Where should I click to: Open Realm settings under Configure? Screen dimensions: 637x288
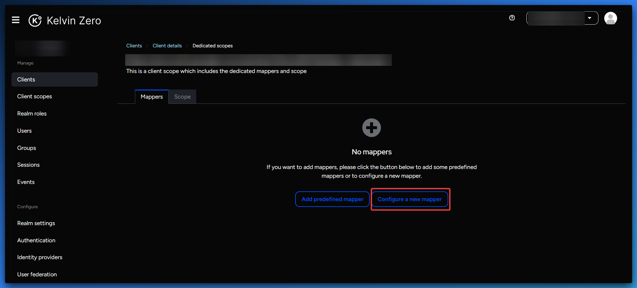(36, 223)
